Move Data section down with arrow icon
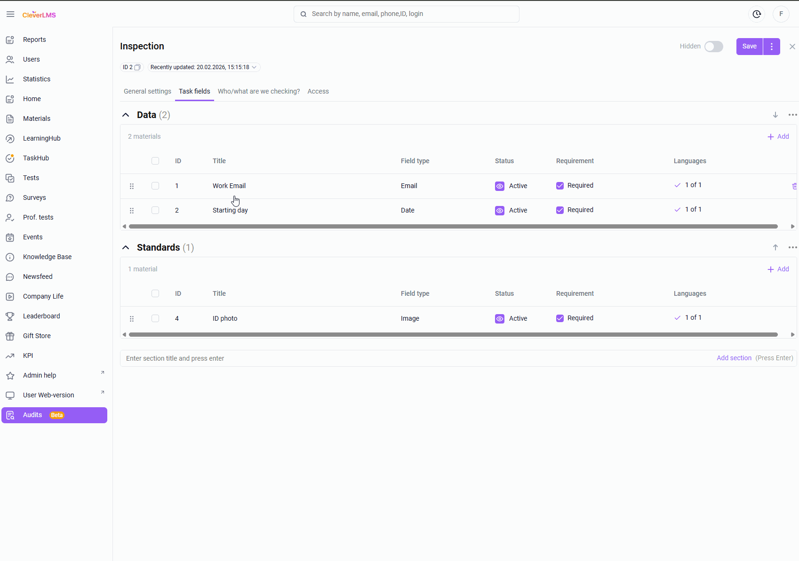799x561 pixels. click(775, 115)
